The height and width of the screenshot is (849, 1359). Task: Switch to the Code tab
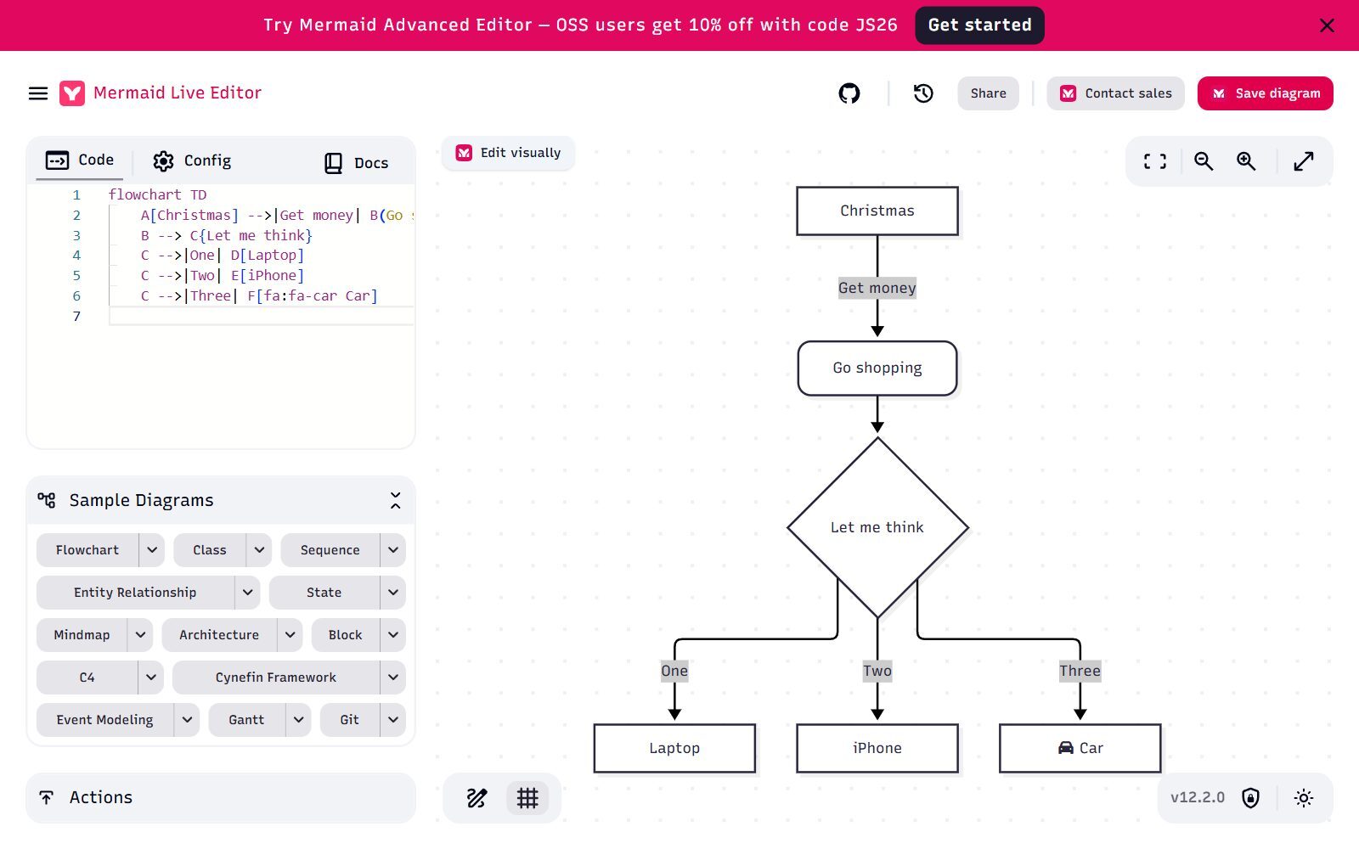[x=80, y=160]
